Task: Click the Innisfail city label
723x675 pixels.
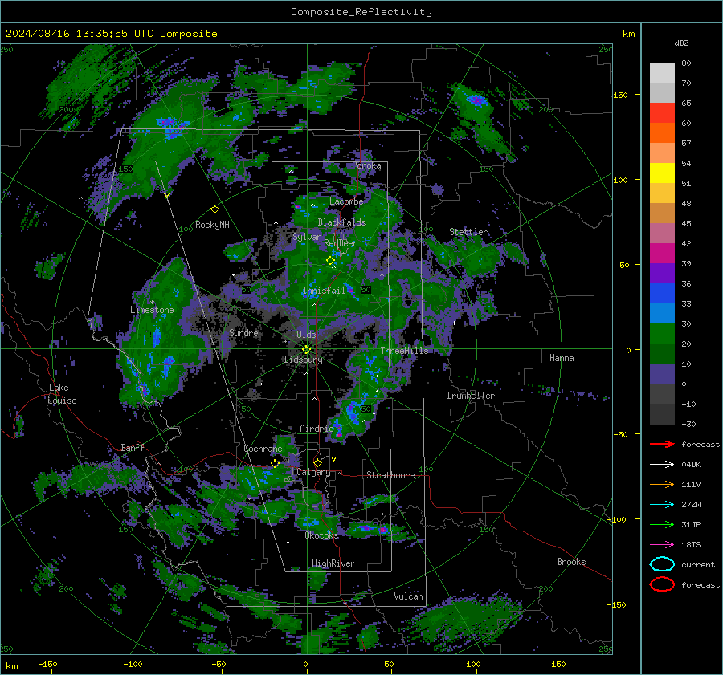Action: 324,291
